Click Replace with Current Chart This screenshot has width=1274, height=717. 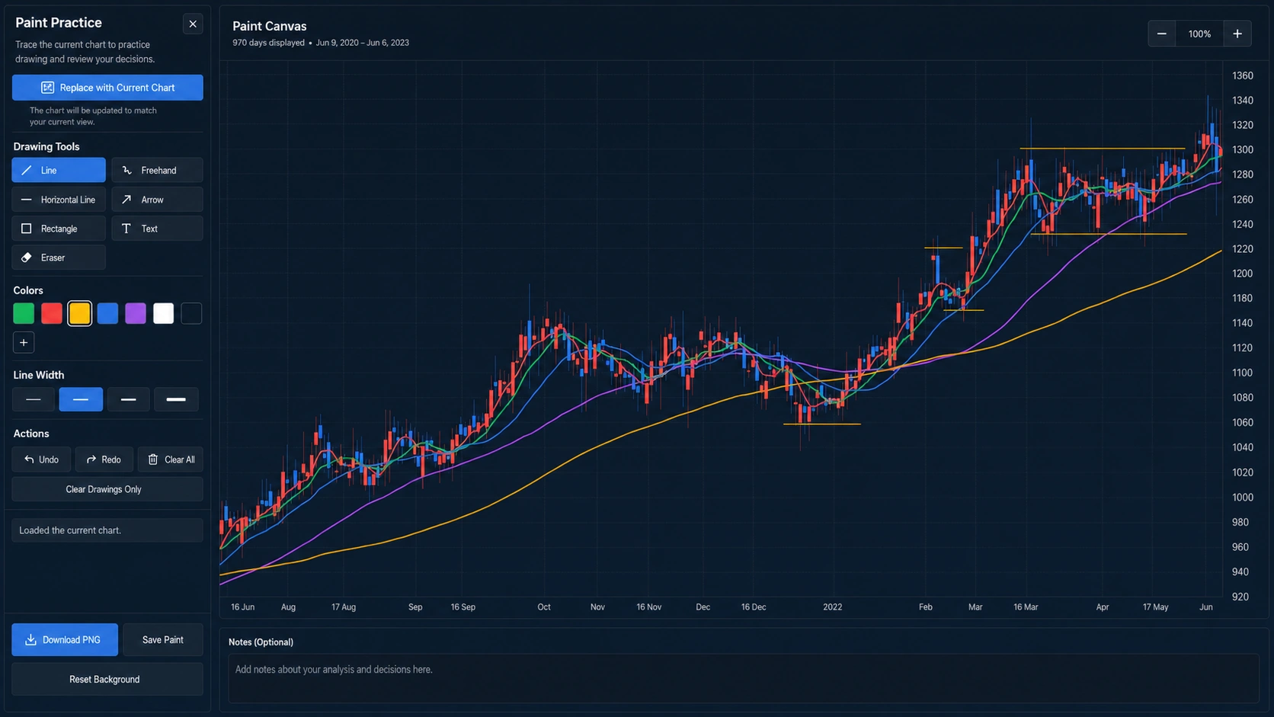click(x=107, y=88)
